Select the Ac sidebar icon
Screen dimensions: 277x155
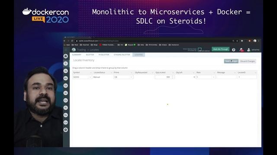[65, 93]
